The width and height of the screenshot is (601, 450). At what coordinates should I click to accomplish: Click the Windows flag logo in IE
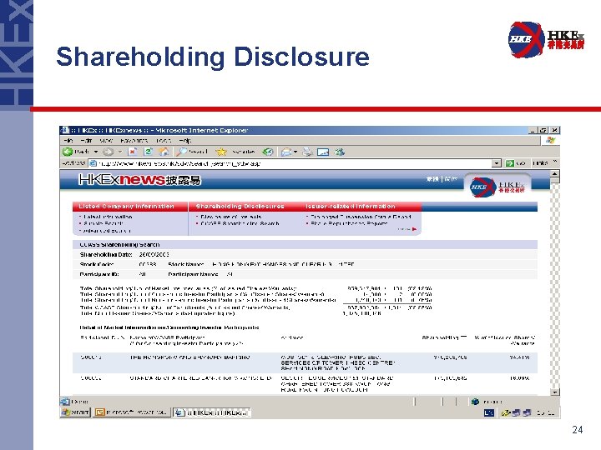[550, 141]
